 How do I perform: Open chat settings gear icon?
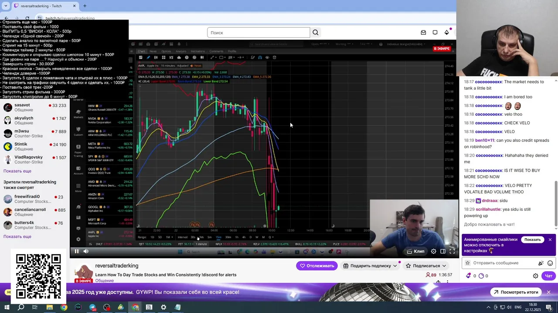tap(536, 276)
